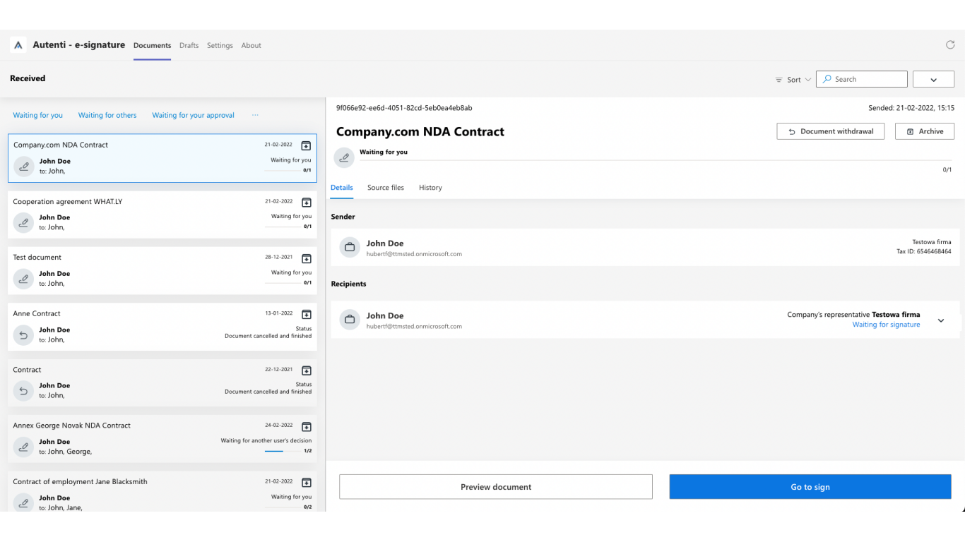Open the dropdown box next to Search
This screenshot has height=542, width=965.
(933, 79)
